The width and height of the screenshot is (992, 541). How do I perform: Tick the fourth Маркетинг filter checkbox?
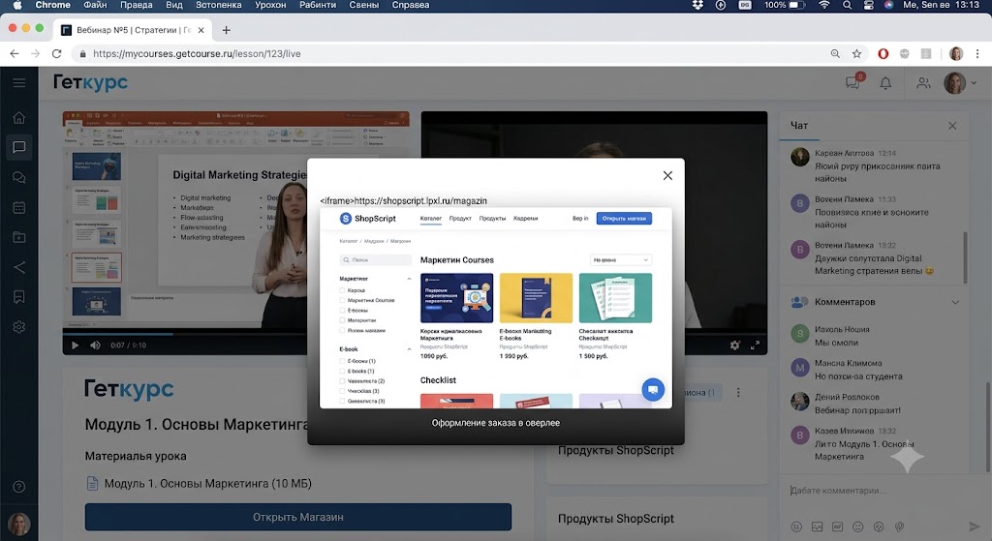point(342,320)
